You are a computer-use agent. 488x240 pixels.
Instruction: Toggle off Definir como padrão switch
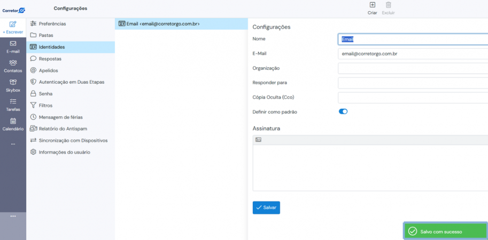click(343, 111)
